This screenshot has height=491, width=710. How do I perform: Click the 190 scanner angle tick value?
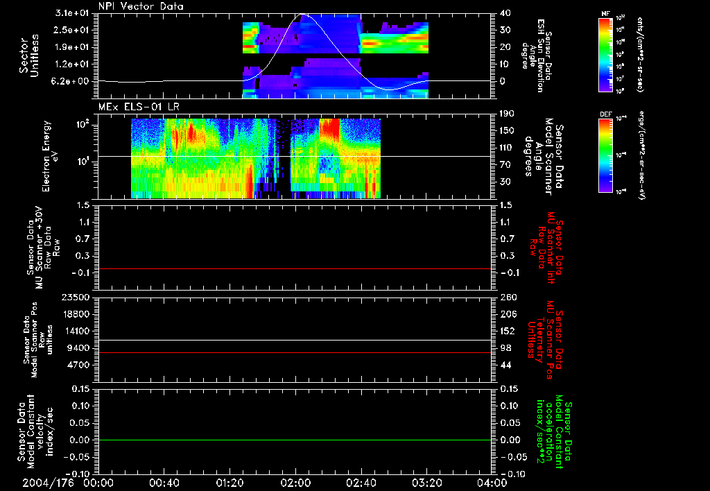[508, 114]
